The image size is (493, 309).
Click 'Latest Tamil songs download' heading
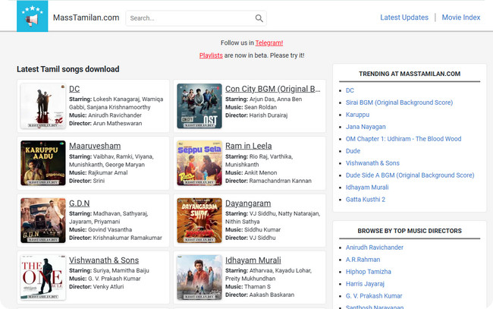coord(68,69)
